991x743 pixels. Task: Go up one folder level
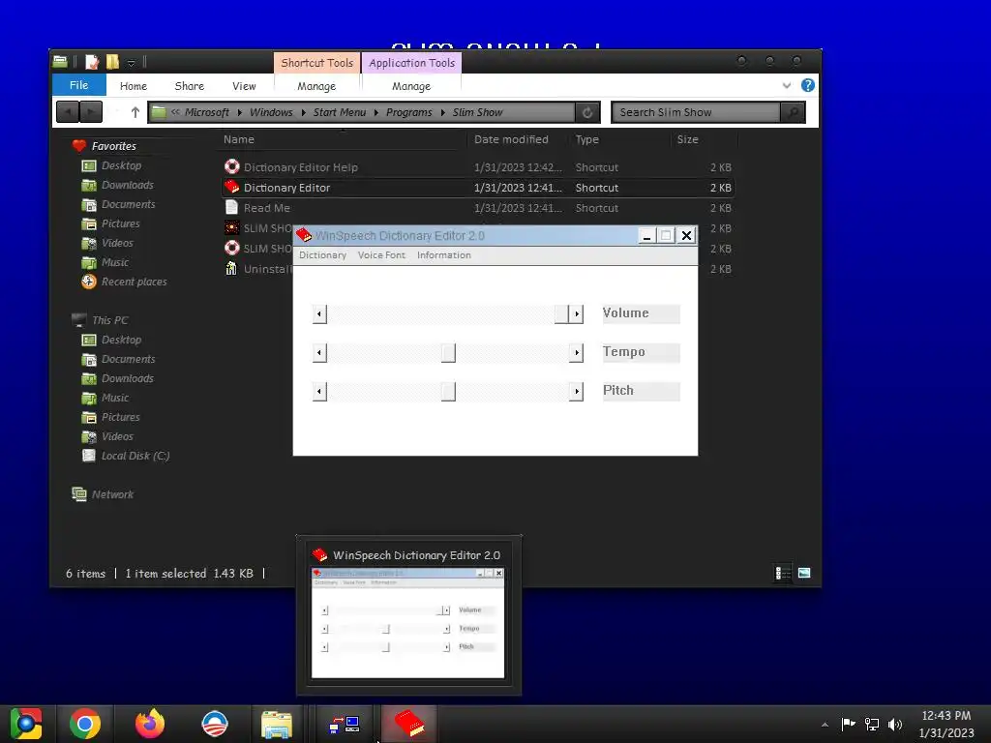coord(135,112)
